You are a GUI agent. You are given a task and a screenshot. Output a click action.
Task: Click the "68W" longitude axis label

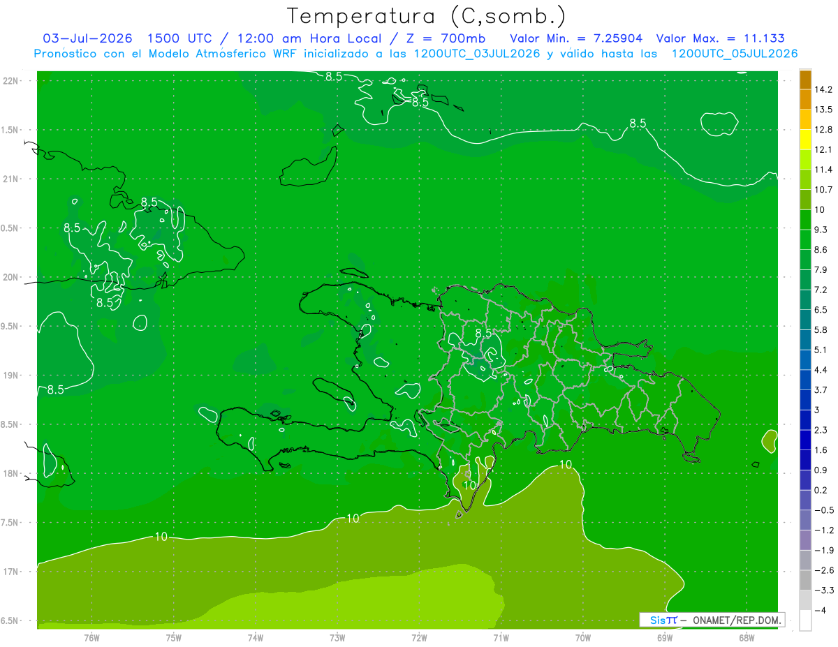pos(747,638)
